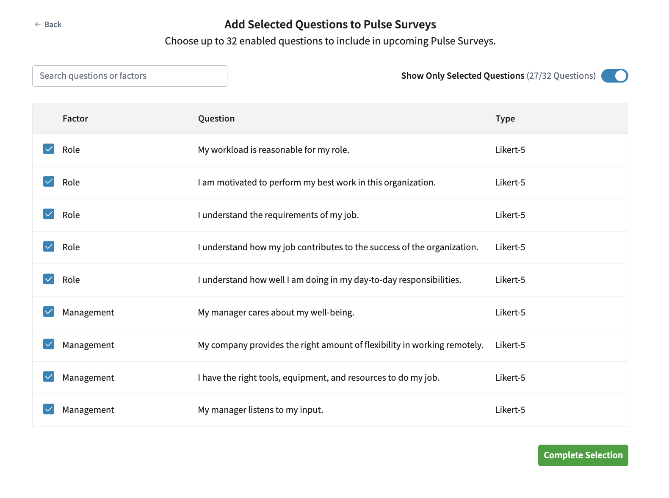Click the Factor column header
Viewport: 669px width, 498px height.
click(x=75, y=119)
